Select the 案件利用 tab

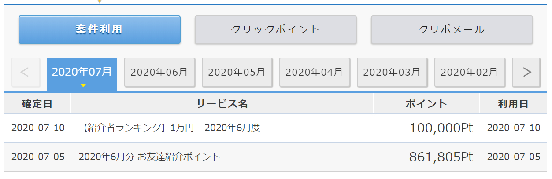coord(99,29)
